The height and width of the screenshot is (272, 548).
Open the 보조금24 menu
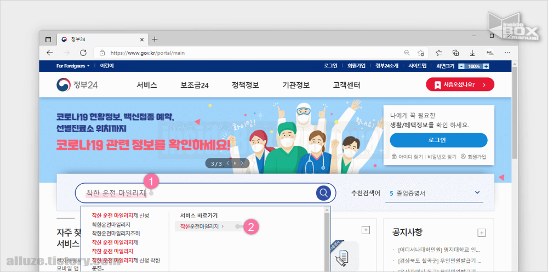click(x=195, y=85)
